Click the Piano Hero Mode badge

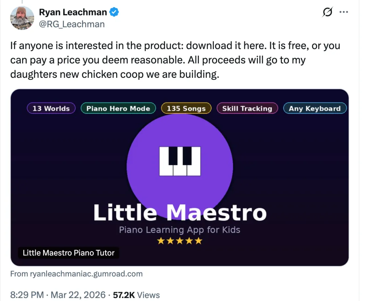(118, 109)
